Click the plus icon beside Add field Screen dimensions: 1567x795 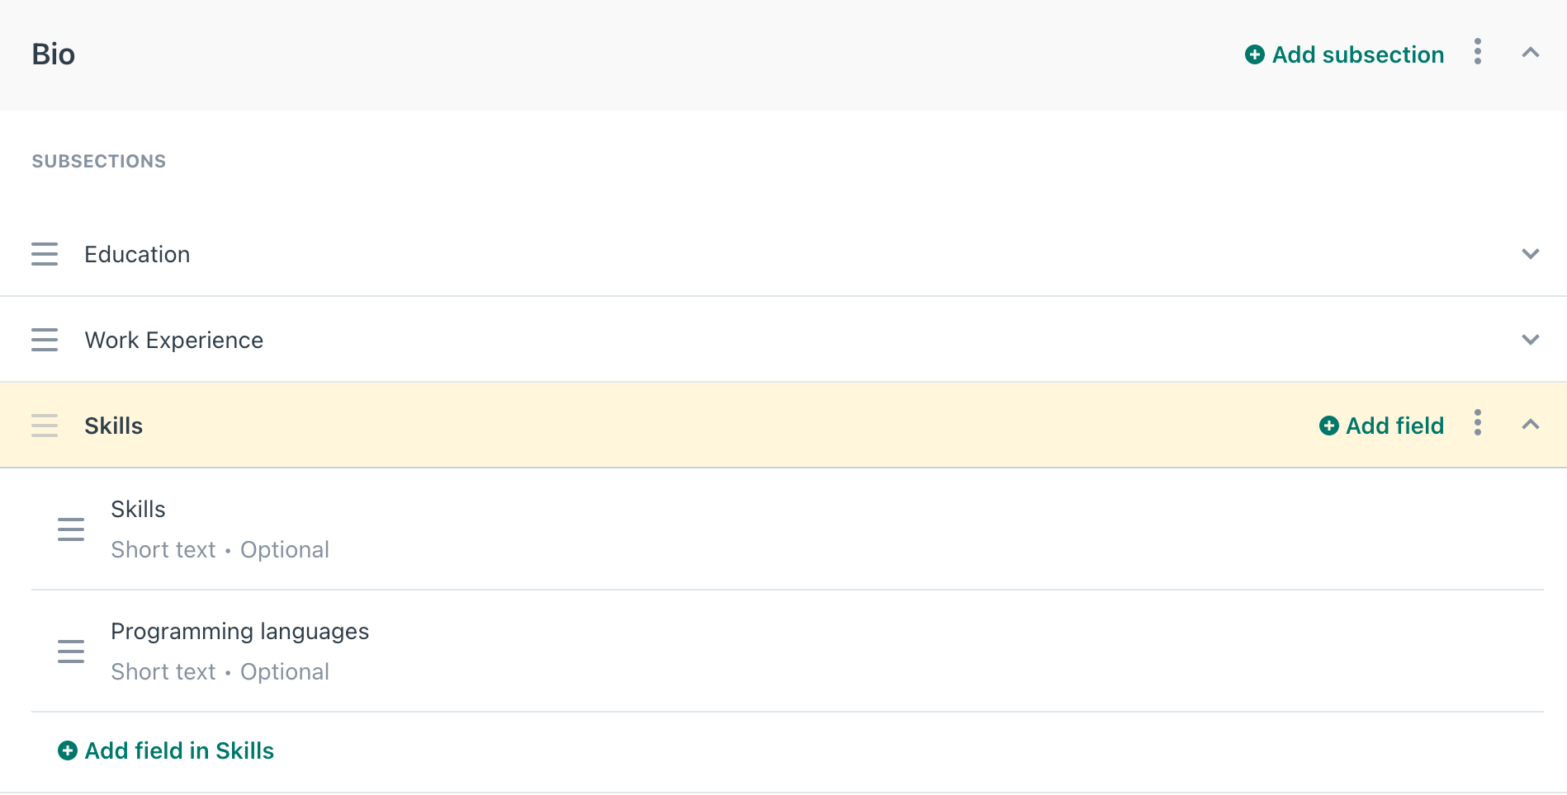(x=1328, y=426)
